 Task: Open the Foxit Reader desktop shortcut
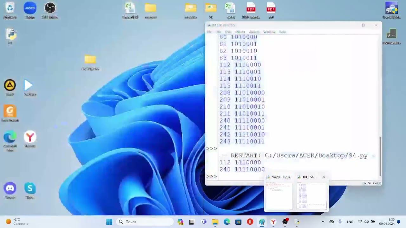(x=10, y=114)
